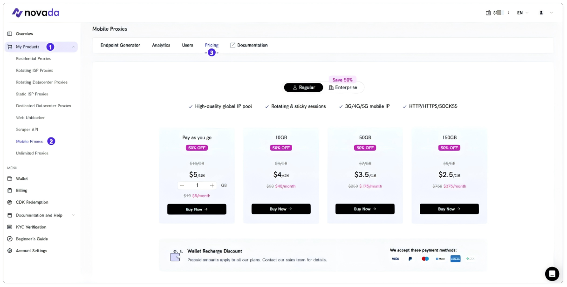The width and height of the screenshot is (567, 287).
Task: Switch to the Endpoint Generator tab
Action: click(x=120, y=45)
